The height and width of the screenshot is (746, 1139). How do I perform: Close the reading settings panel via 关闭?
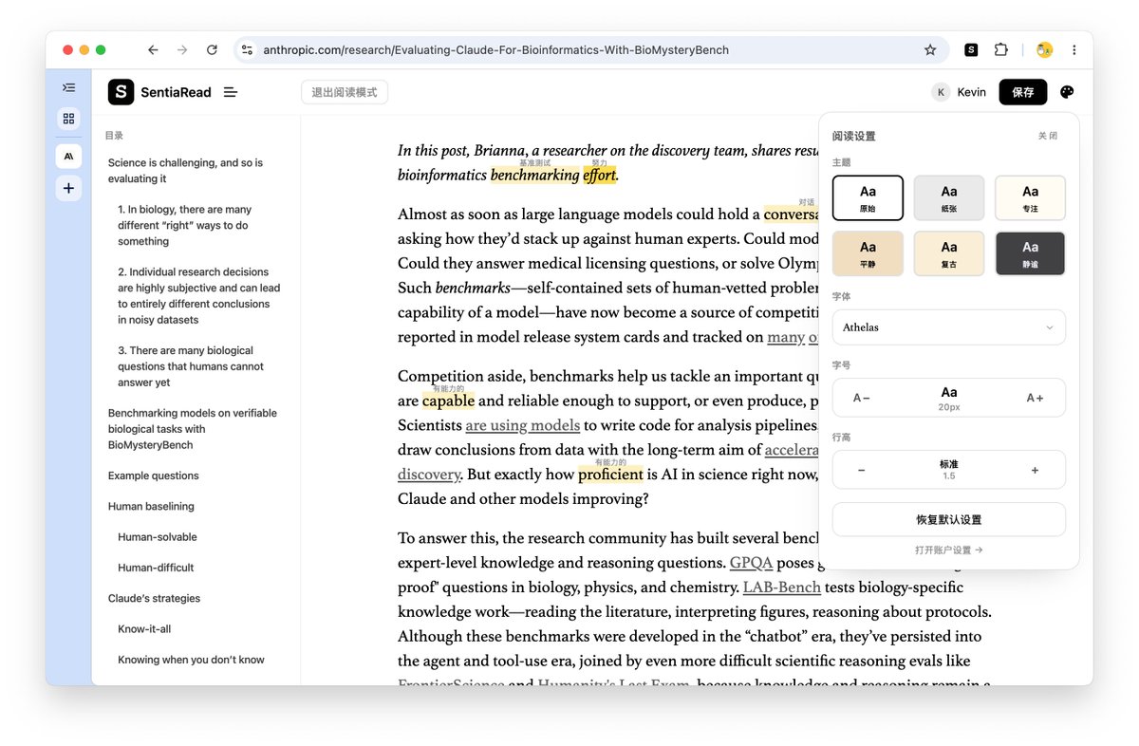coord(1048,136)
